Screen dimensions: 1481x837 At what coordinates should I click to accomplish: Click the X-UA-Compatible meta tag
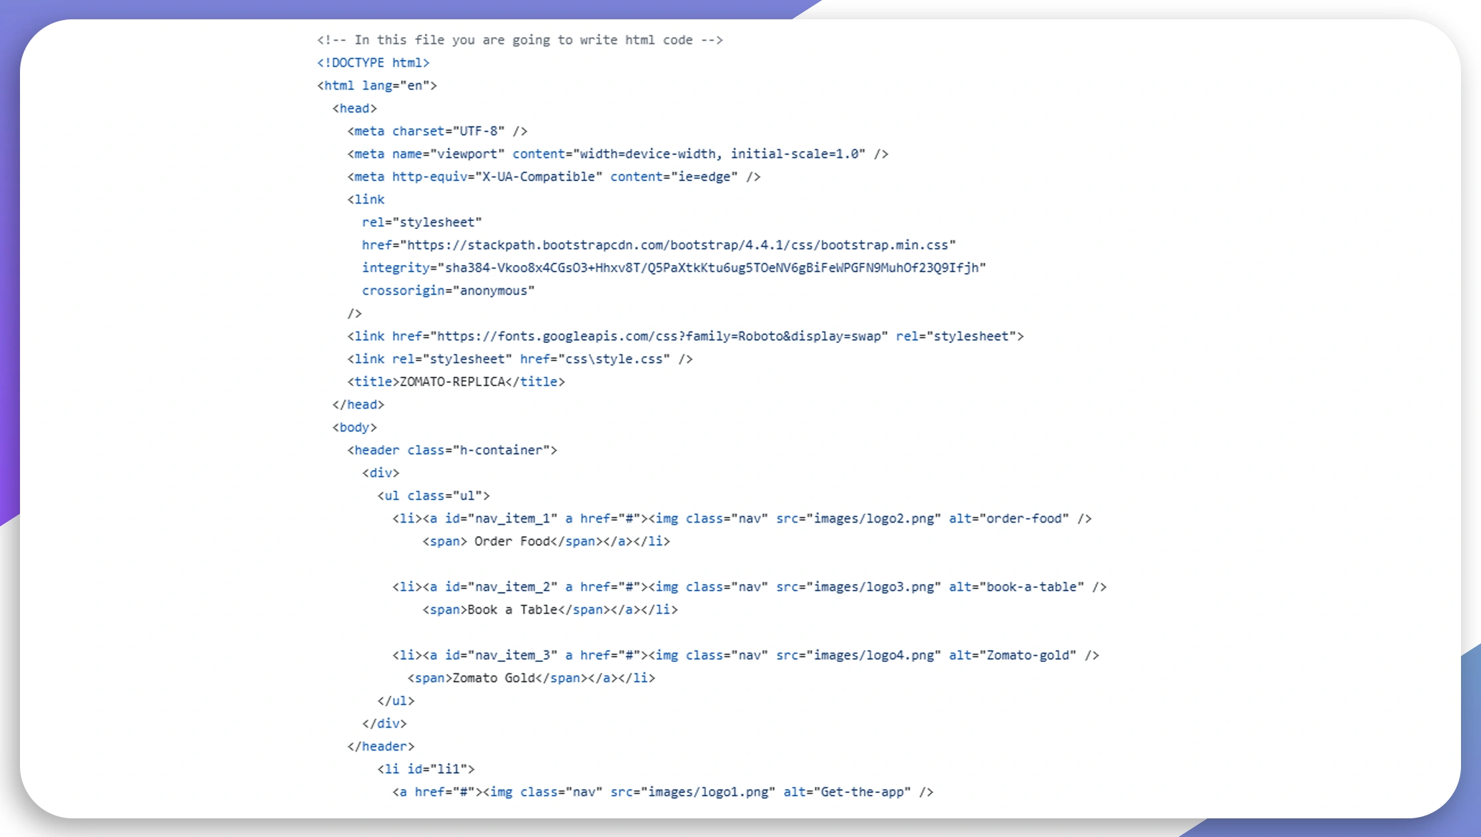(553, 176)
